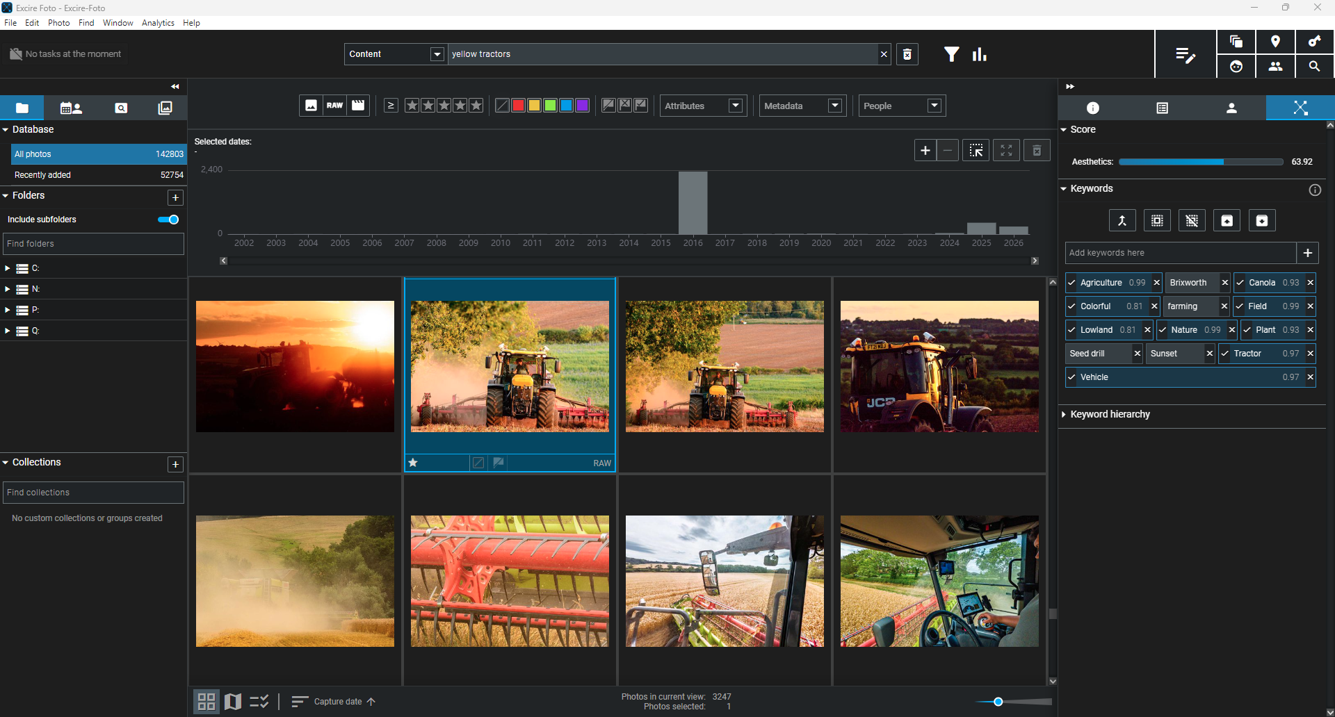The width and height of the screenshot is (1335, 717).
Task: Open the find by location pin icon
Action: [1275, 42]
